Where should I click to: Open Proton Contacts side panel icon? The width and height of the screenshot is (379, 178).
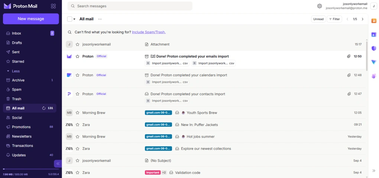[x=374, y=21]
